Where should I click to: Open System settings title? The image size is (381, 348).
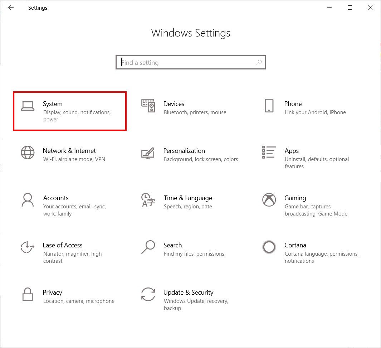click(53, 104)
